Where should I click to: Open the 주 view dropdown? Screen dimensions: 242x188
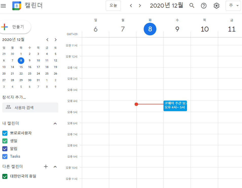(234, 6)
